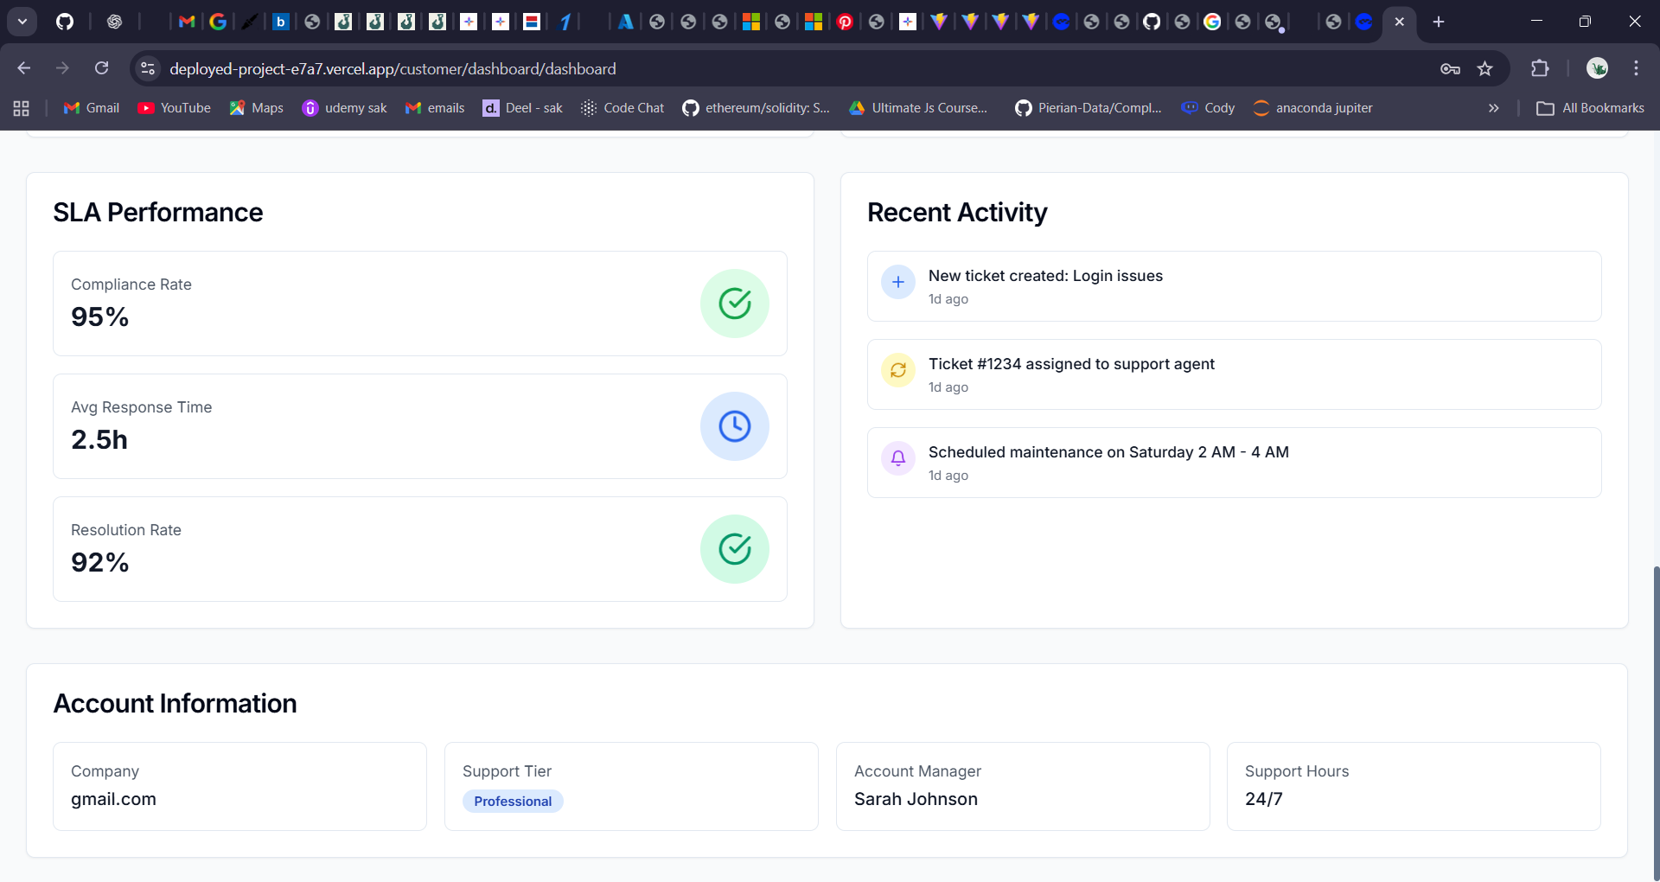Close the current active tab
The width and height of the screenshot is (1660, 882).
(1399, 22)
